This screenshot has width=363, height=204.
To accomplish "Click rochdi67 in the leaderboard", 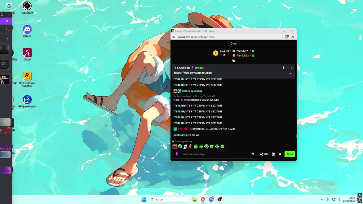I will pyautogui.click(x=242, y=51).
